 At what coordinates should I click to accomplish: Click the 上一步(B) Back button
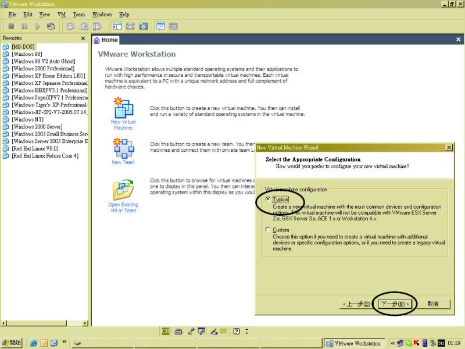(x=356, y=304)
